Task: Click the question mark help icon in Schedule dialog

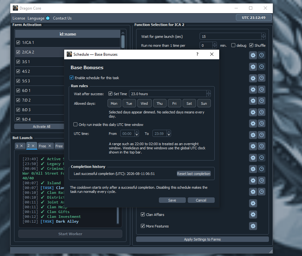Action: coord(197,54)
